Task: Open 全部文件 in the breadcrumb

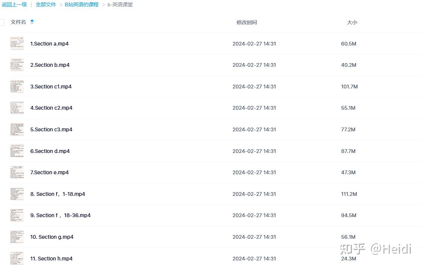Action: tap(46, 4)
